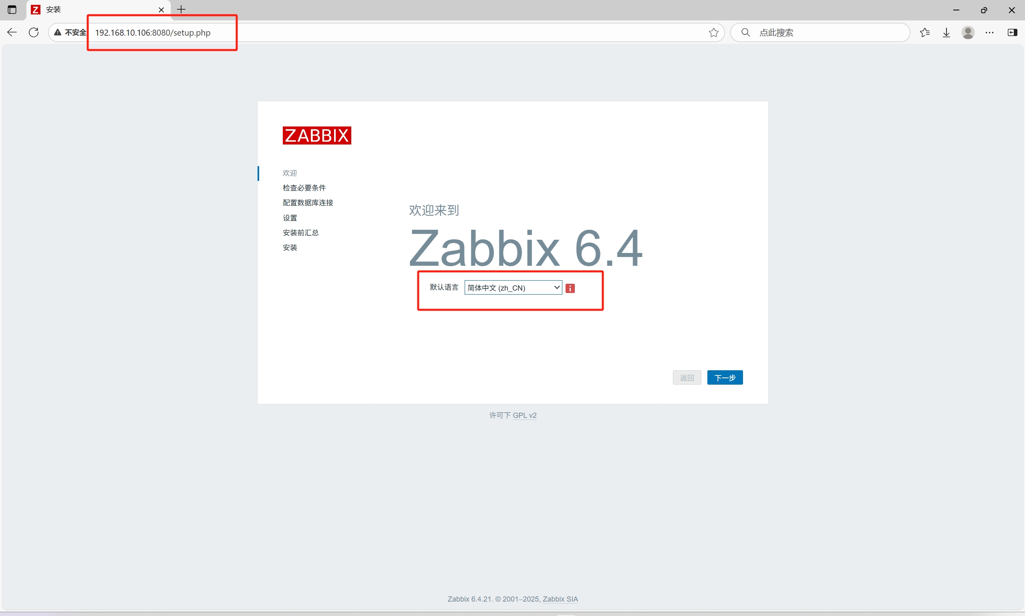Bookmark this page with the star icon

713,32
